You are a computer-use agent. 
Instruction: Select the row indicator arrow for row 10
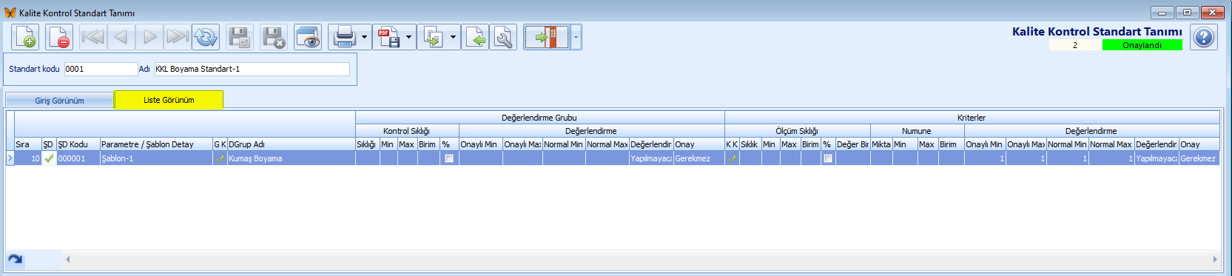pyautogui.click(x=10, y=158)
